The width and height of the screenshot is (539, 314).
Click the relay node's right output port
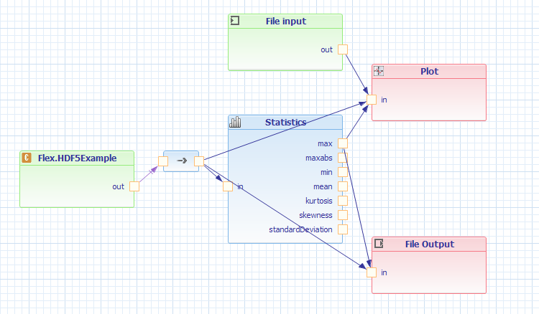click(199, 161)
